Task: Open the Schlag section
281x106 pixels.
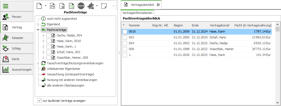Action: coord(17,48)
